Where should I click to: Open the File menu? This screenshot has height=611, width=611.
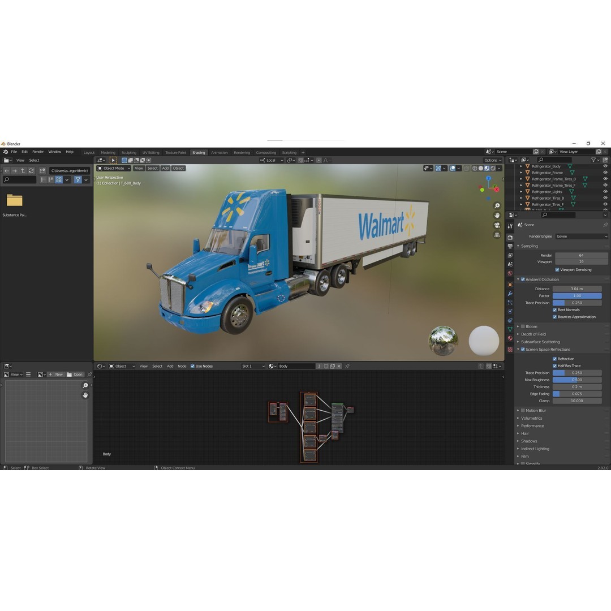[x=14, y=152]
